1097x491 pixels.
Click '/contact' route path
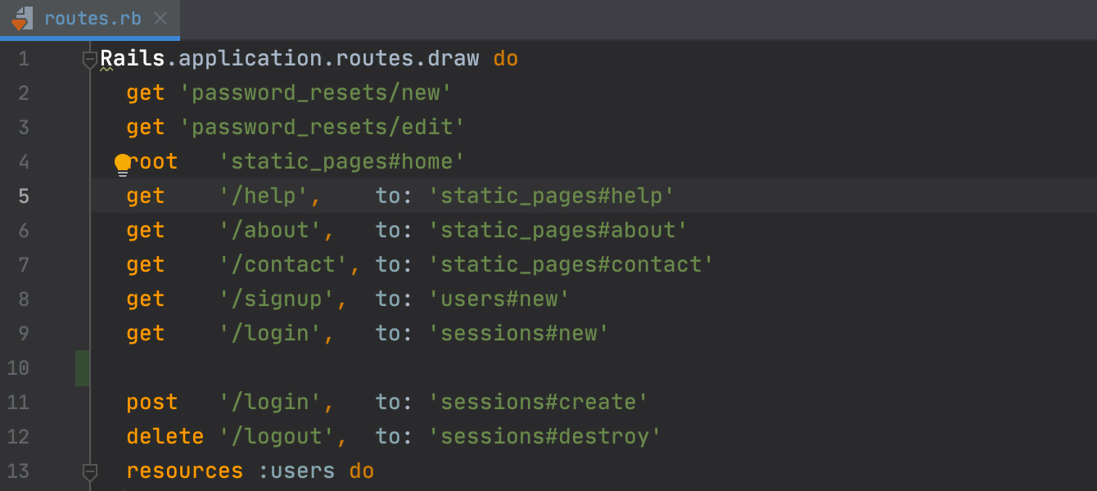(283, 265)
